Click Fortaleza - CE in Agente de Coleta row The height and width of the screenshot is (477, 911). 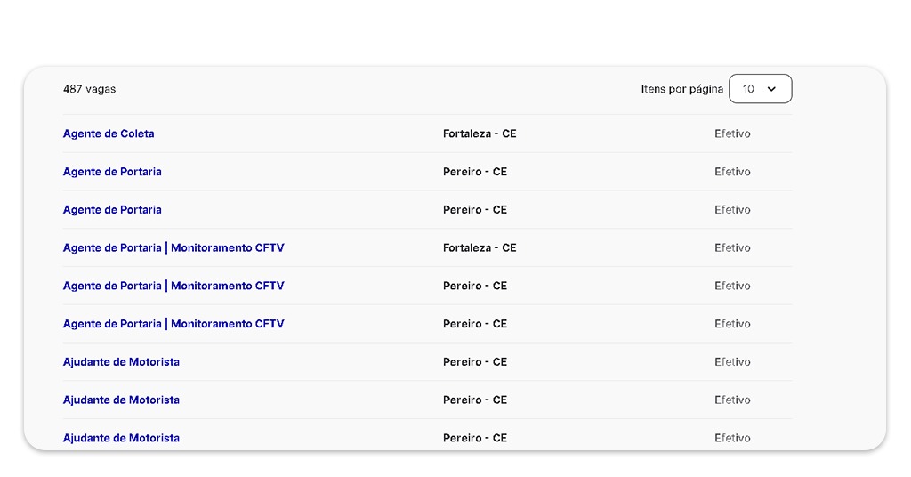point(480,133)
